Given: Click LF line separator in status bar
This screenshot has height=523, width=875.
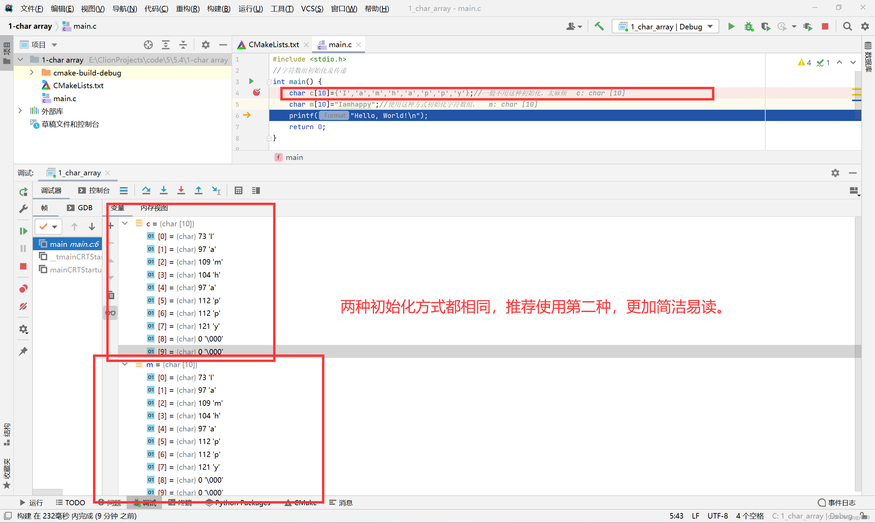Looking at the screenshot, I should pyautogui.click(x=695, y=516).
